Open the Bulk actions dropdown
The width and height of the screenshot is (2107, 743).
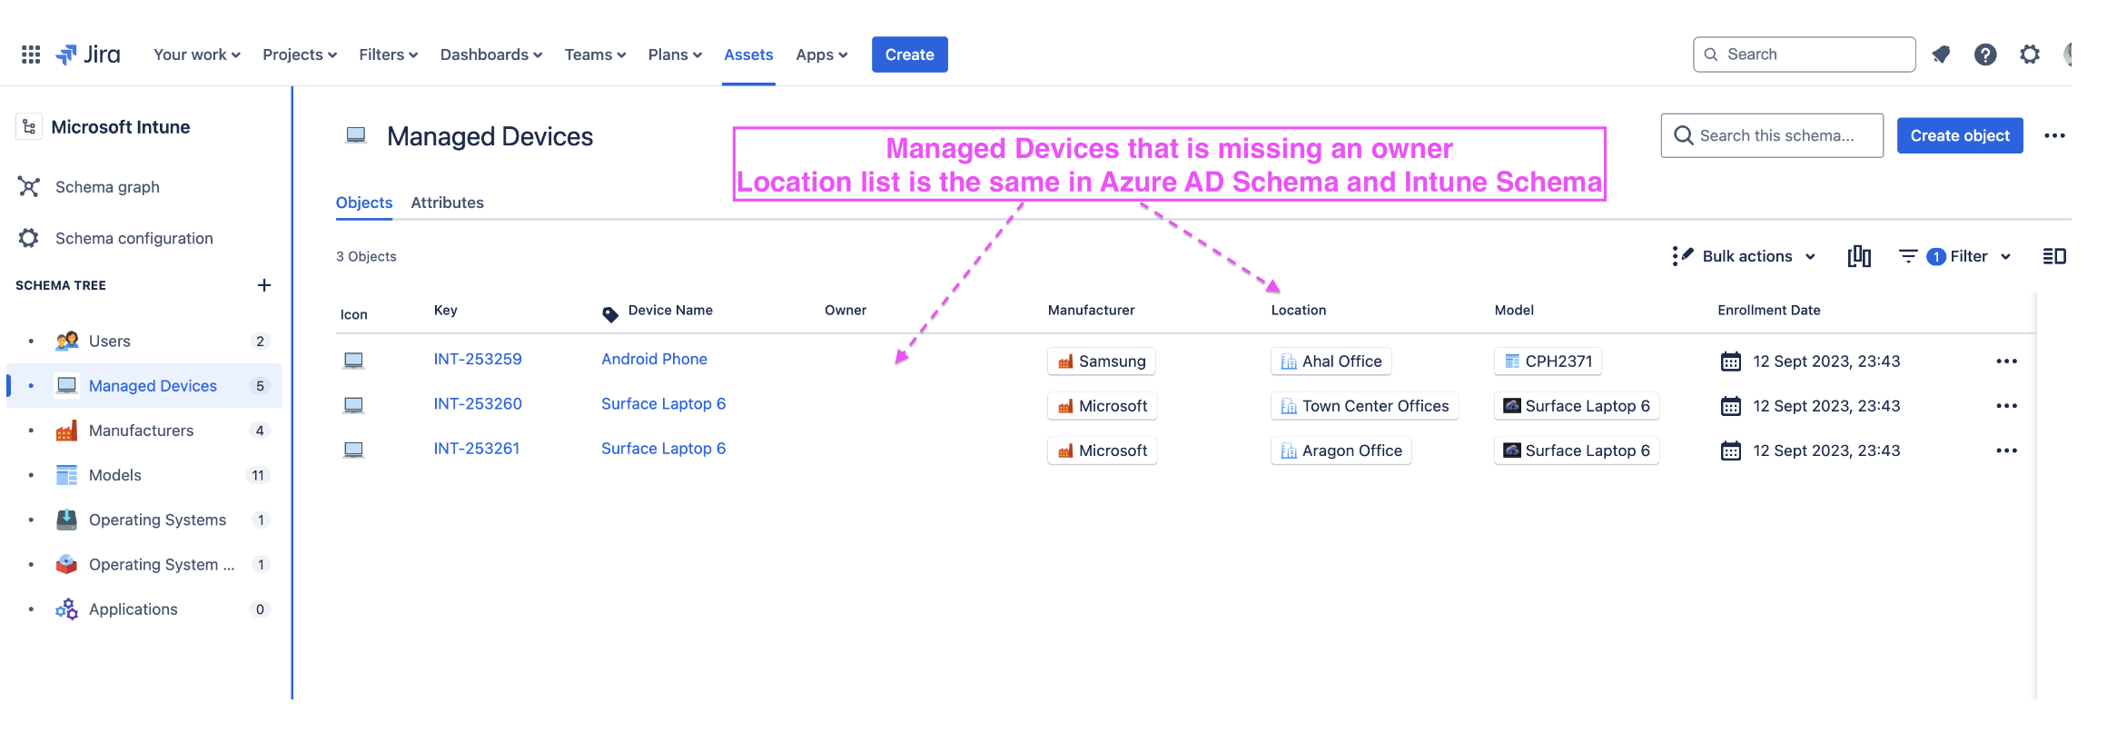point(1744,256)
